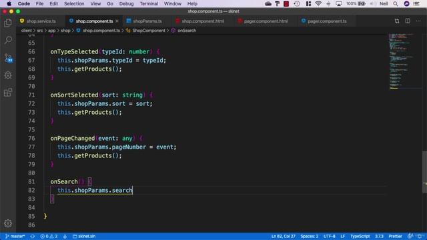The image size is (427, 240).
Task: Open Notification Center list icon
Action: click(x=416, y=3)
